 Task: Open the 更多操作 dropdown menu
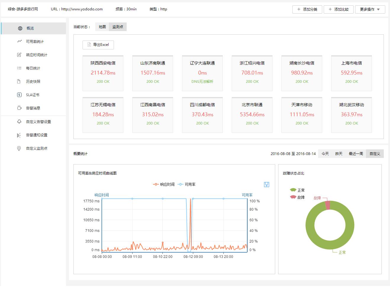(370, 9)
